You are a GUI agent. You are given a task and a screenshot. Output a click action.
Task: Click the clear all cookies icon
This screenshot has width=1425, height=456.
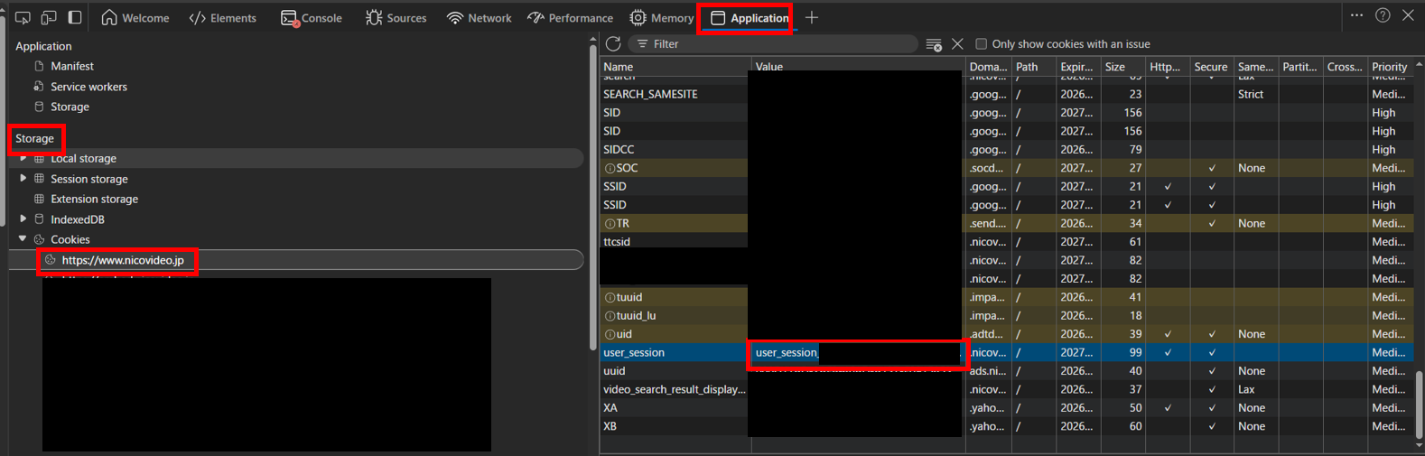pos(934,44)
